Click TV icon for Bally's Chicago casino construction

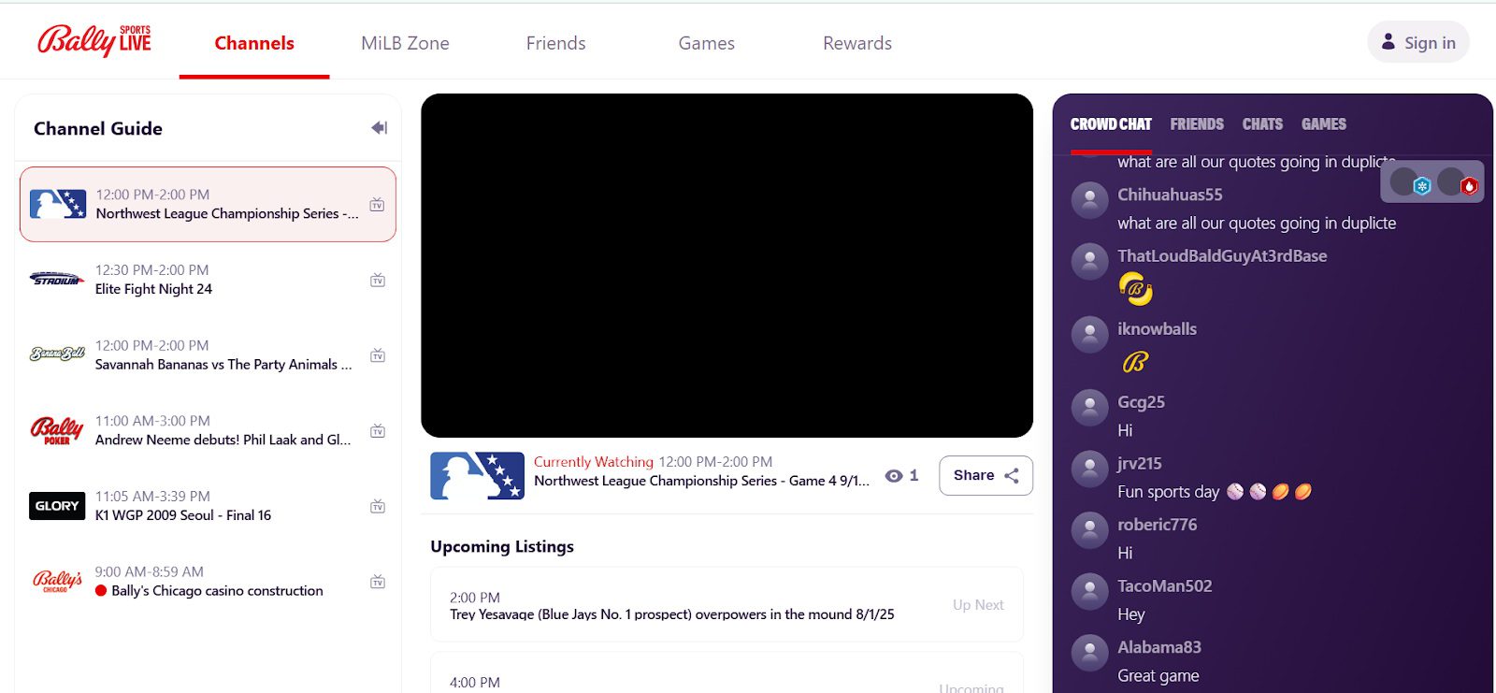click(x=378, y=582)
